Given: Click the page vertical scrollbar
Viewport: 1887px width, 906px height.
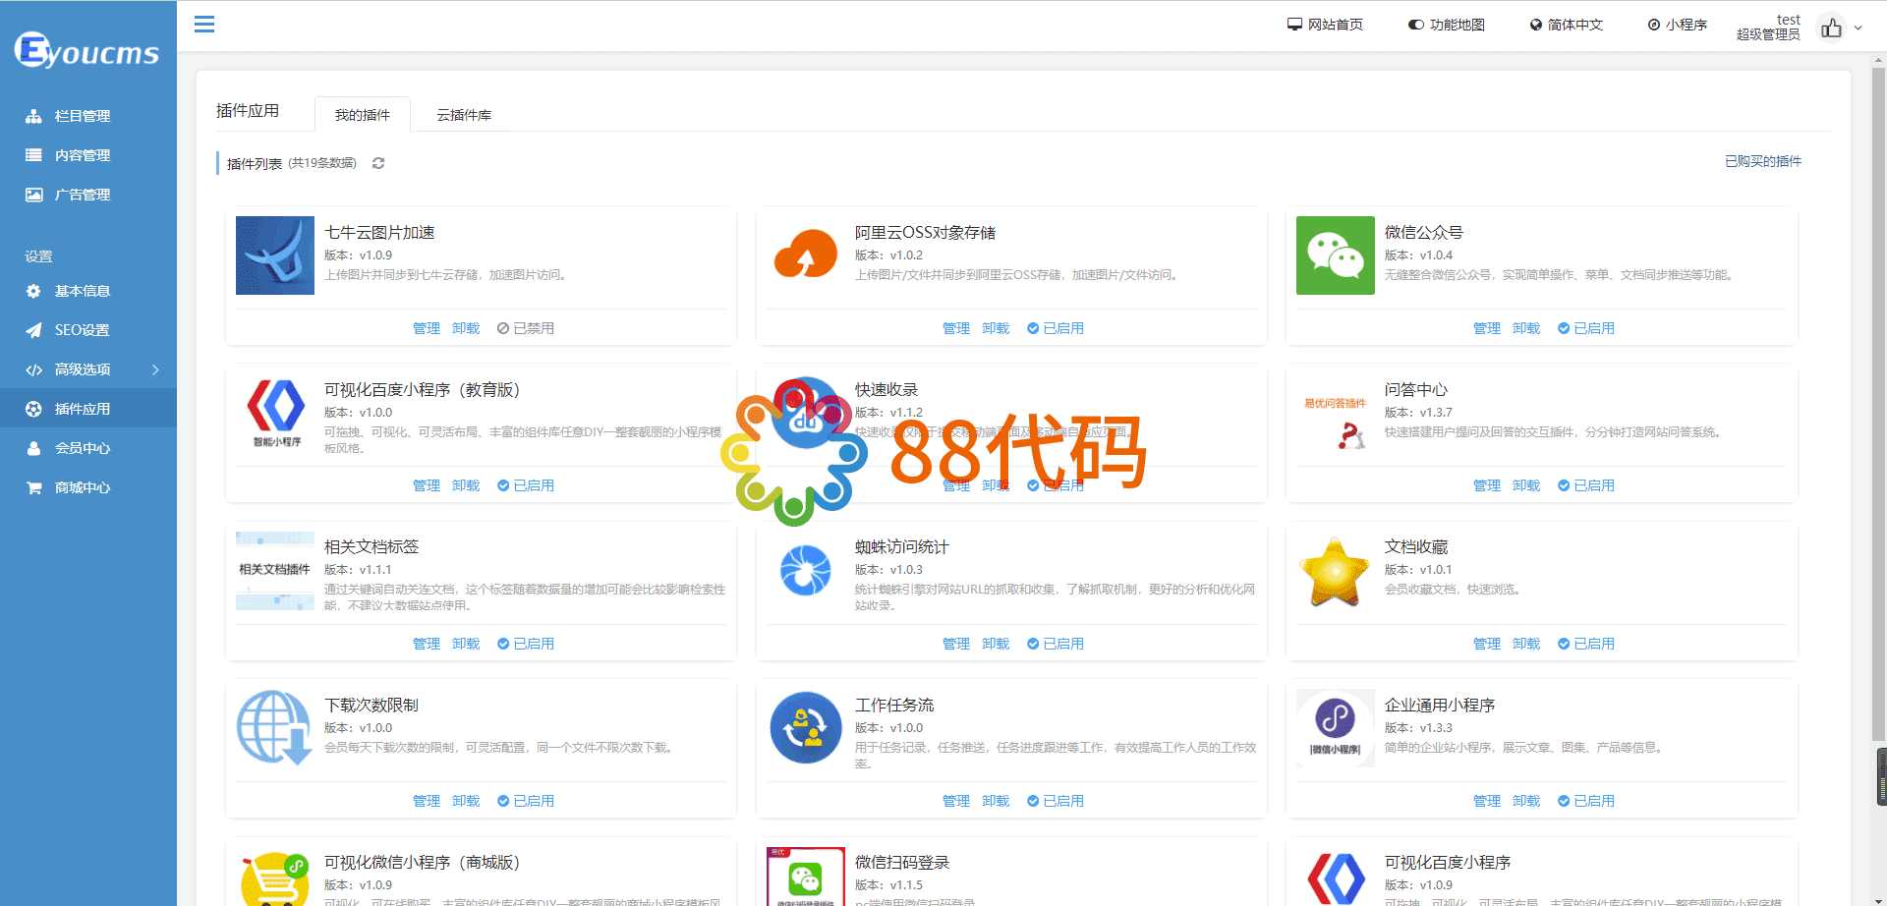Looking at the screenshot, I should point(1878,403).
